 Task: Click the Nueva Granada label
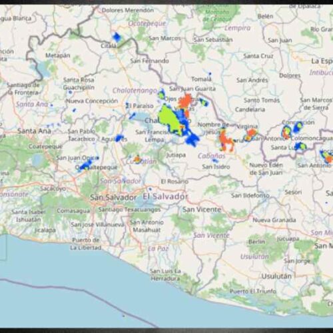click(274, 220)
